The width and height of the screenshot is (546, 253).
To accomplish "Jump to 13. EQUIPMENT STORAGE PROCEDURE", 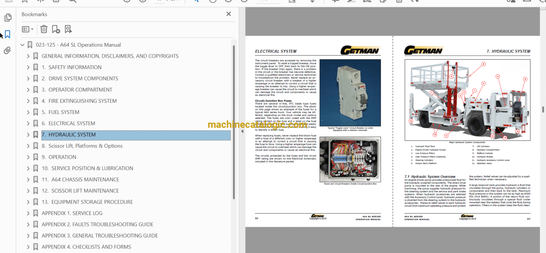I will tap(87, 202).
